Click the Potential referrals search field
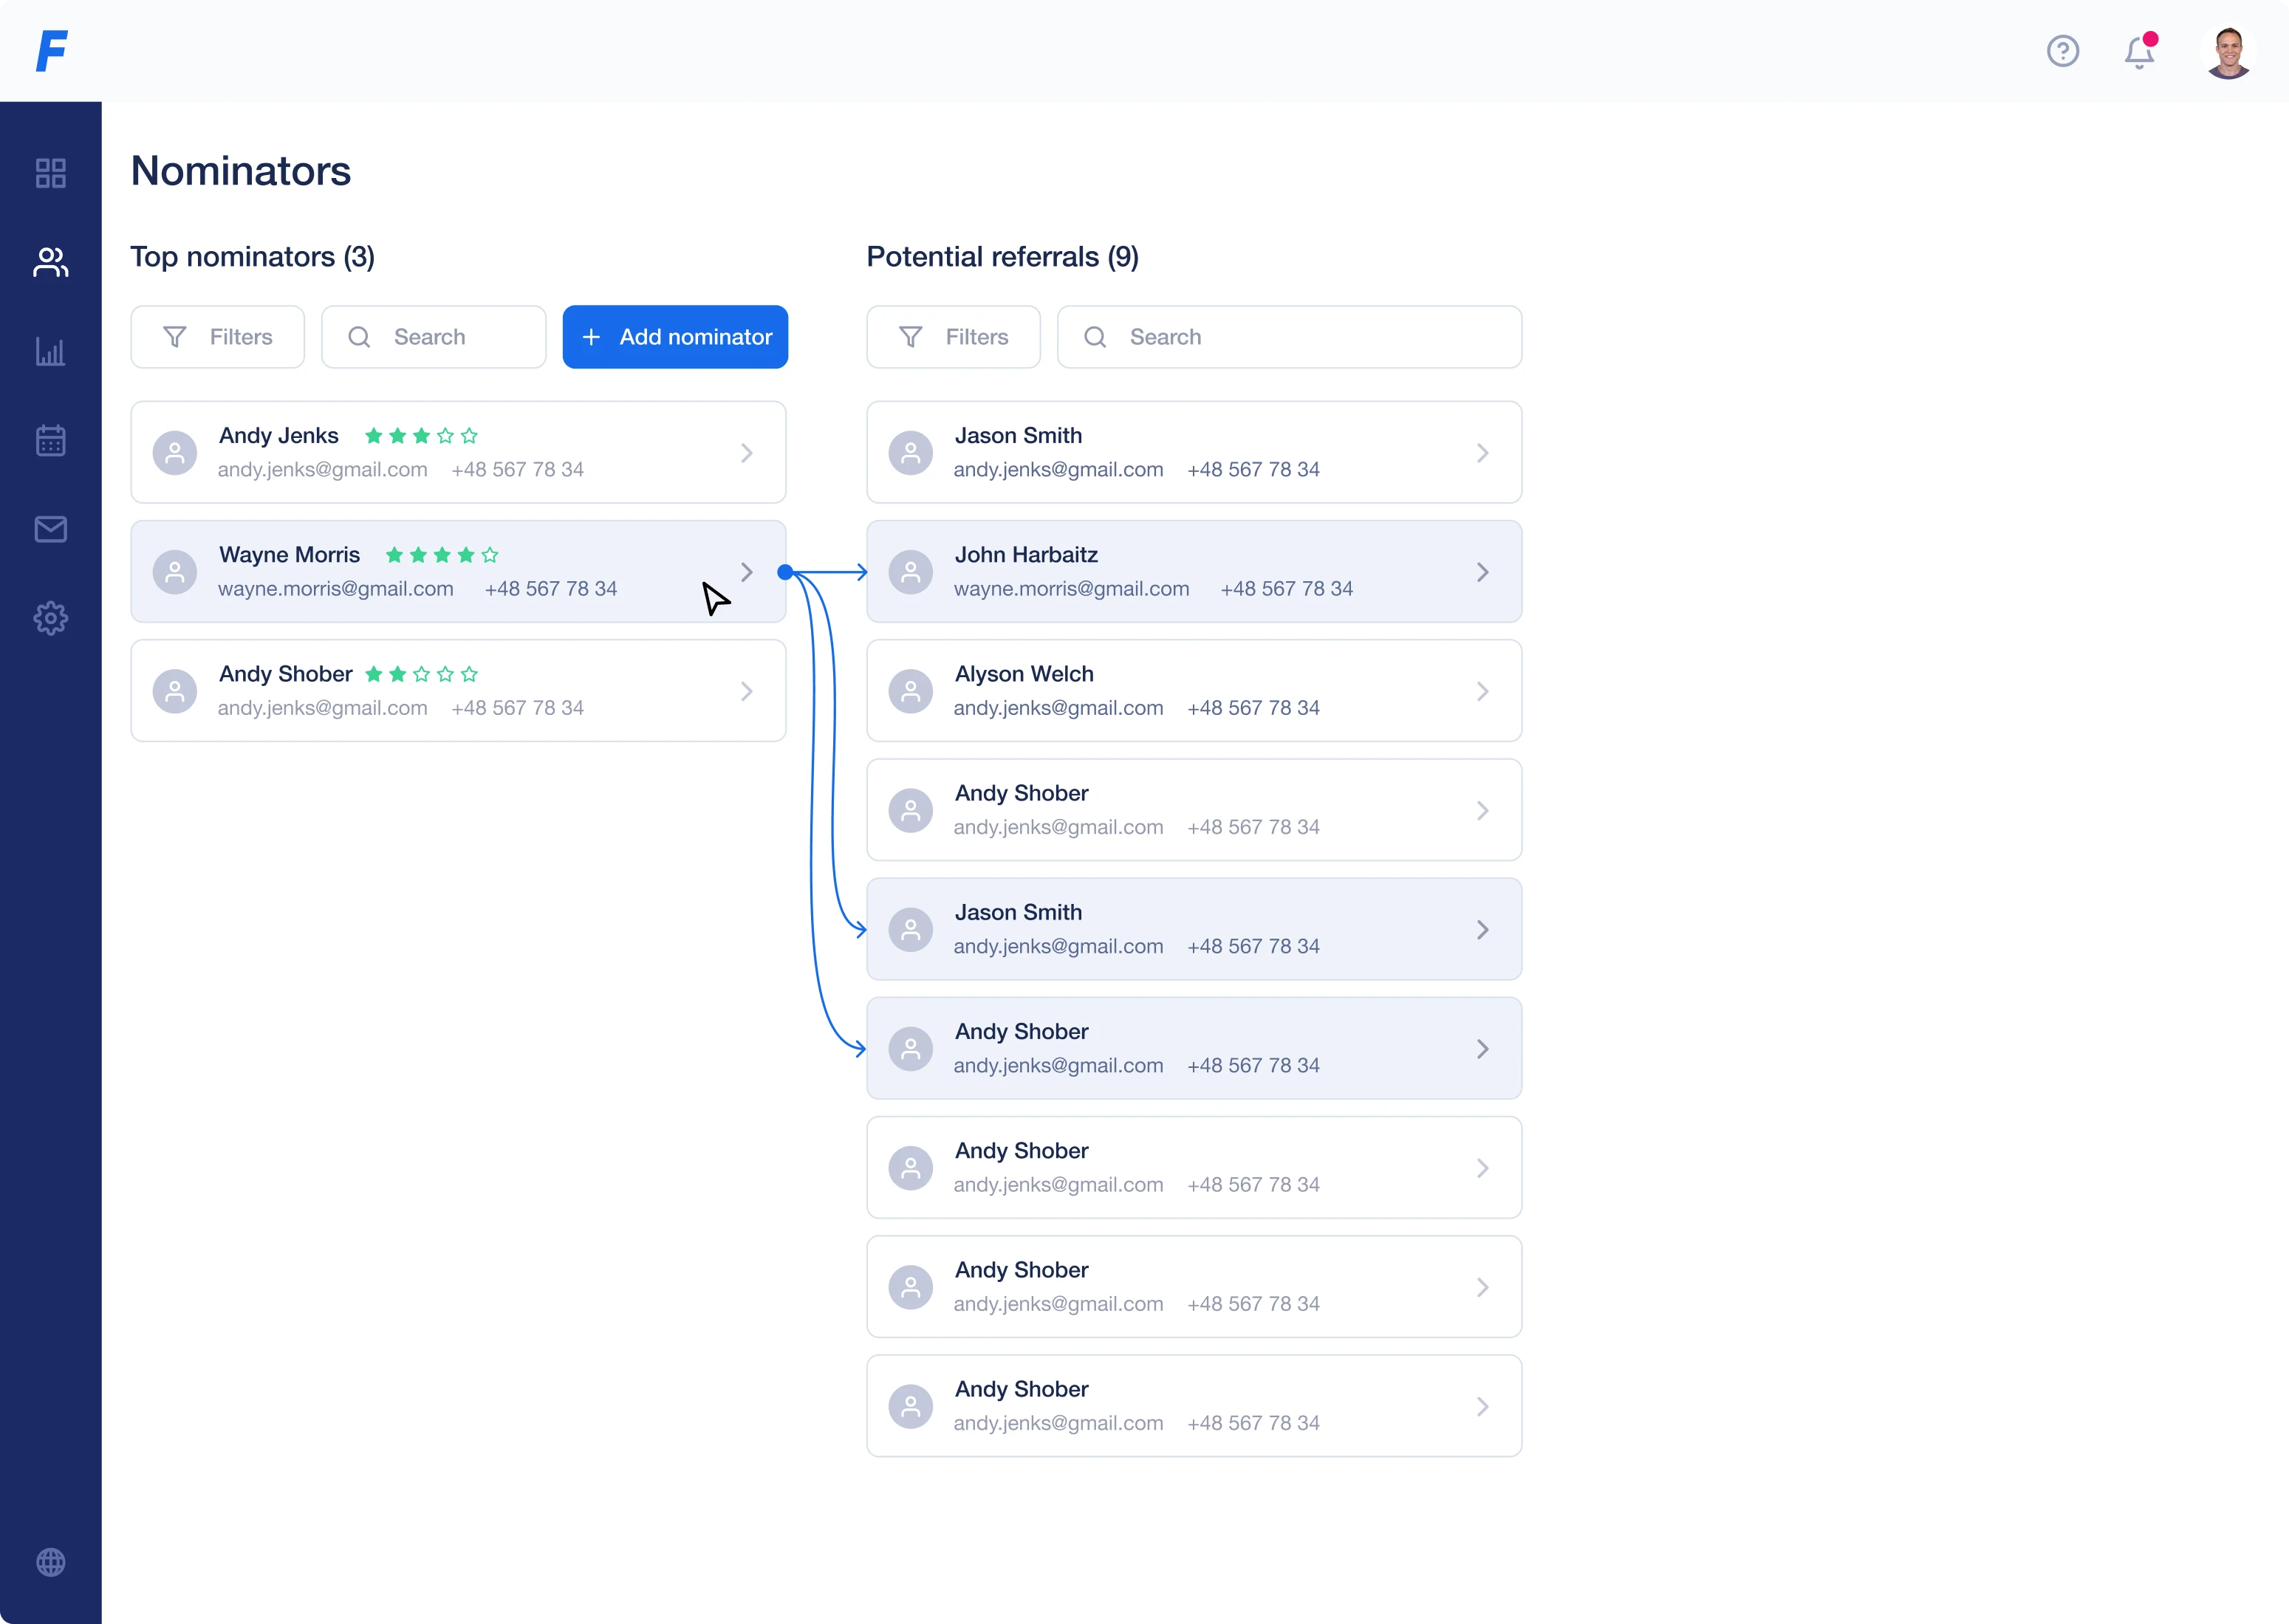 pyautogui.click(x=1289, y=337)
